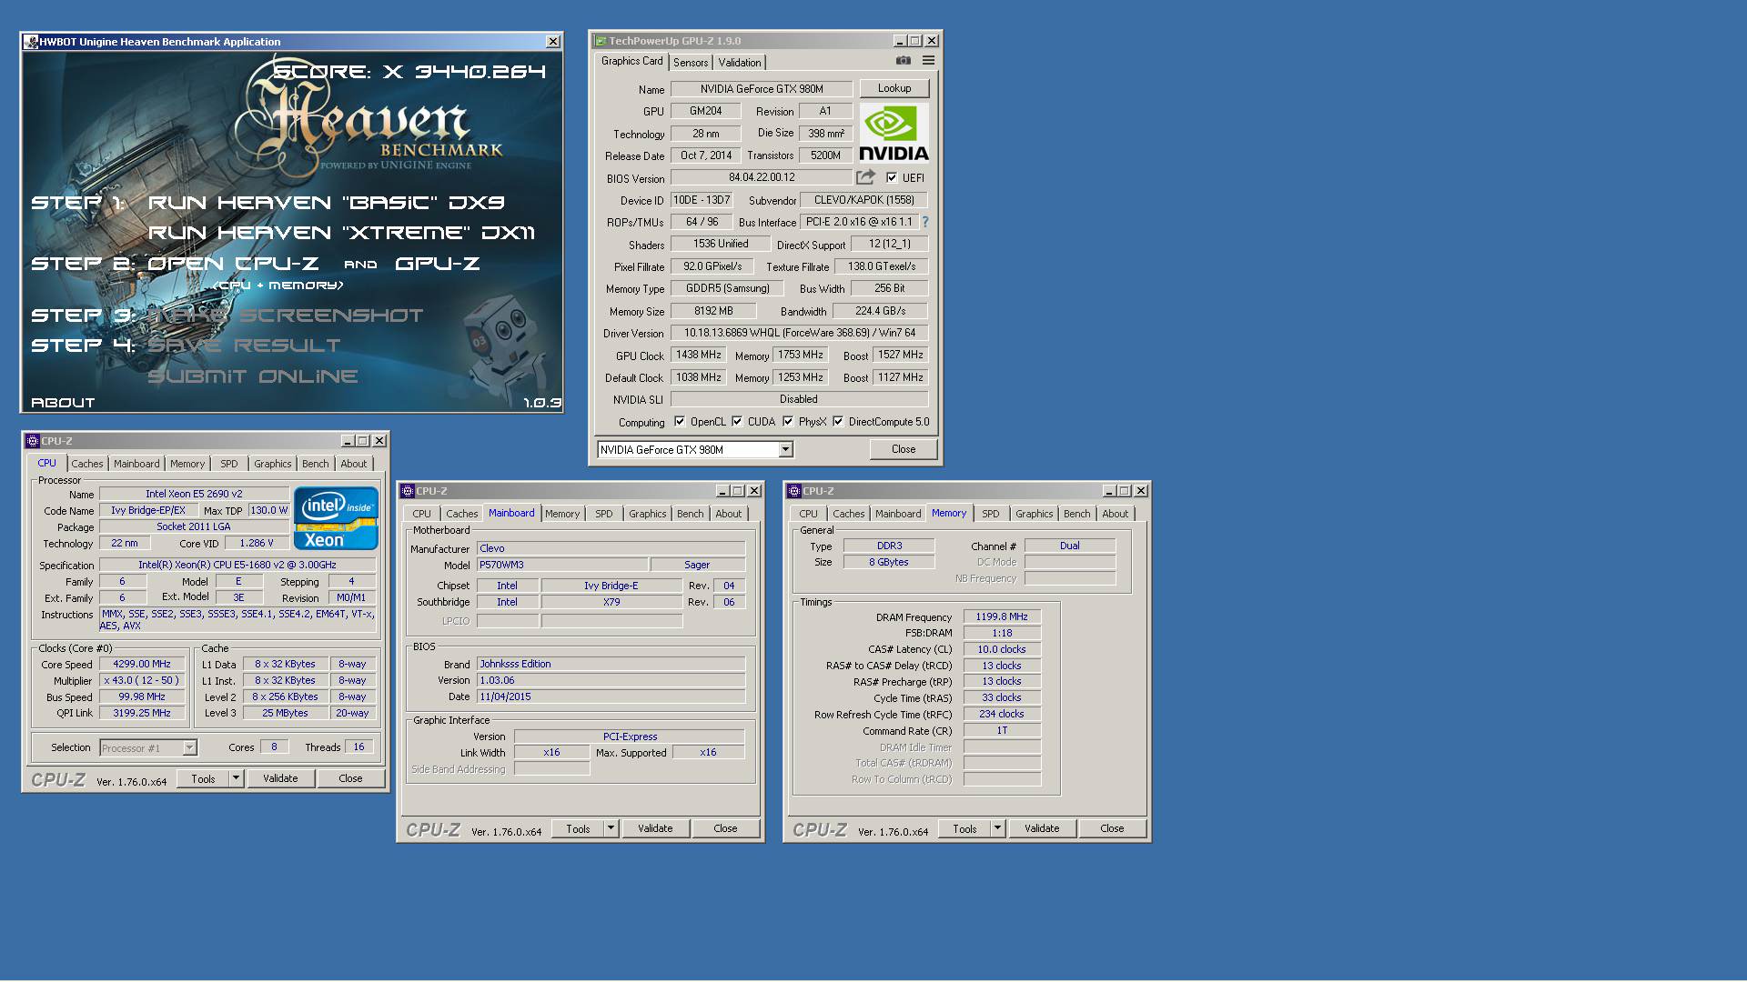
Task: Expand Tools dropdown arrow in CPU-Z Memory window
Action: point(998,828)
